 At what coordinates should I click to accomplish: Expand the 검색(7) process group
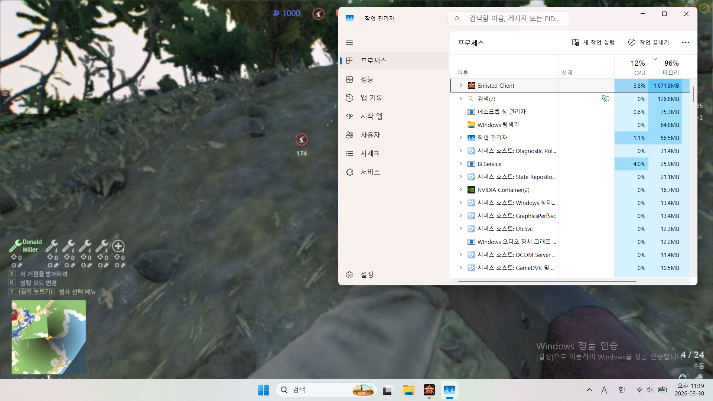(x=460, y=99)
